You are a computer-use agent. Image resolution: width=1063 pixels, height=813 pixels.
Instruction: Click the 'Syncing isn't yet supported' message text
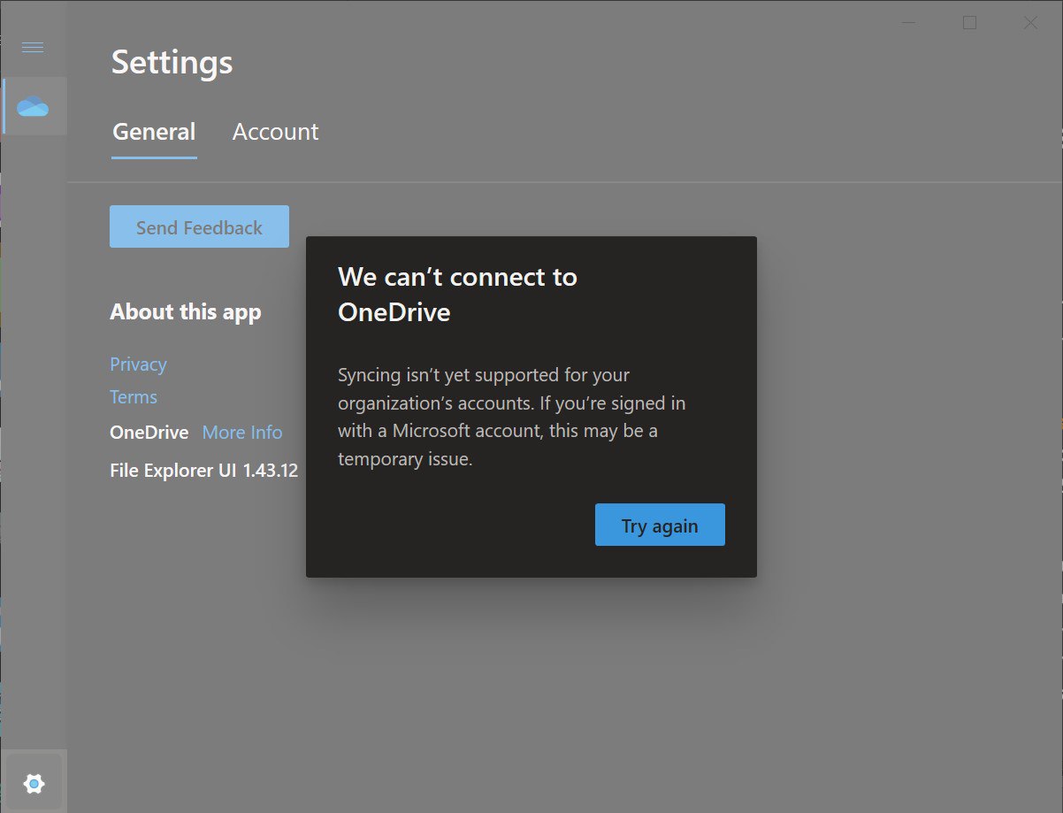(511, 417)
